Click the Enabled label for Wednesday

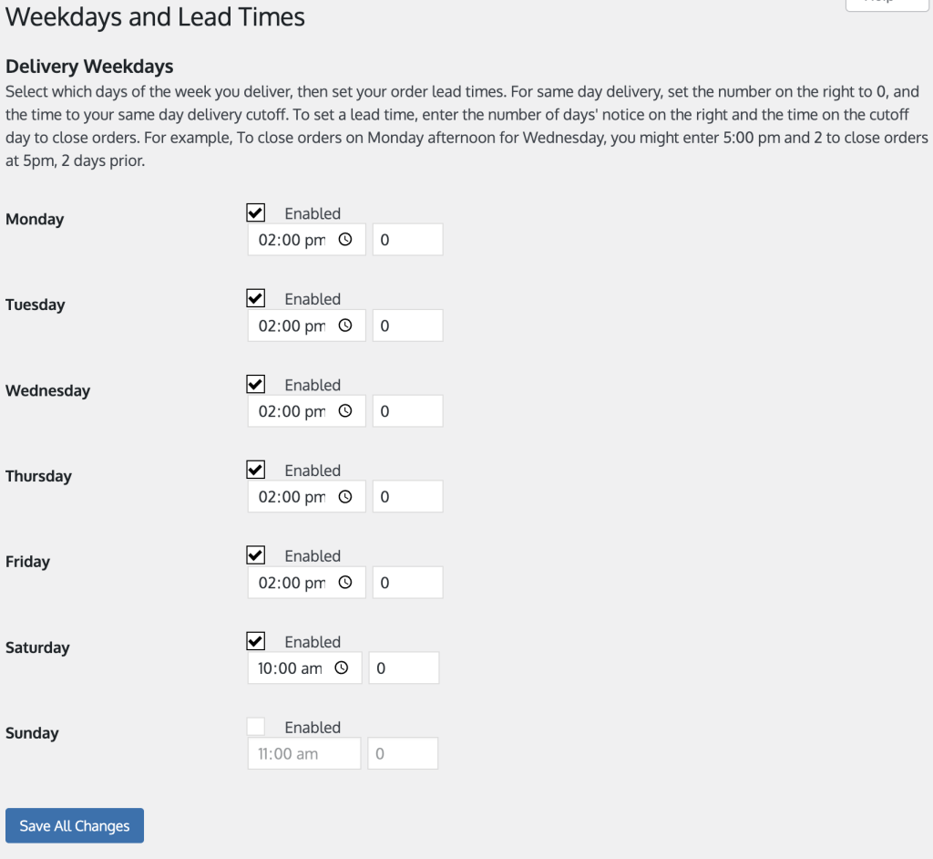point(313,385)
